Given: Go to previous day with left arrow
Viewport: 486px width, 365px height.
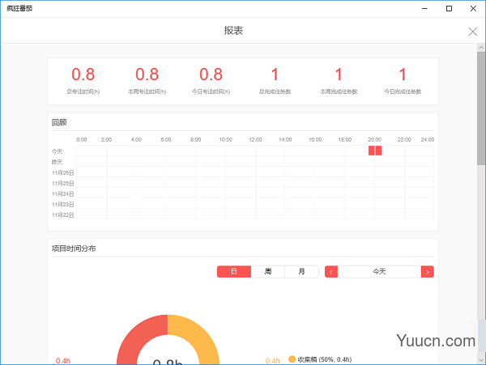Looking at the screenshot, I should 331,272.
